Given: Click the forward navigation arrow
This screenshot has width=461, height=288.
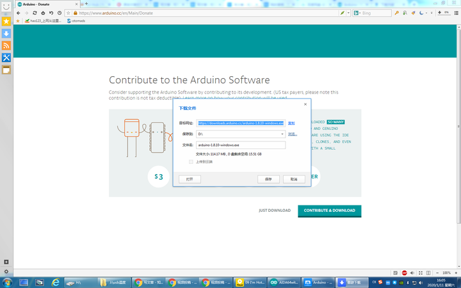Looking at the screenshot, I should point(26,13).
